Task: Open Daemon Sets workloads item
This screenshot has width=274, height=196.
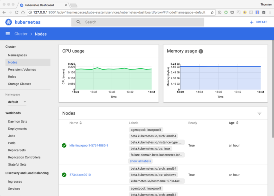Action: [x=17, y=122]
